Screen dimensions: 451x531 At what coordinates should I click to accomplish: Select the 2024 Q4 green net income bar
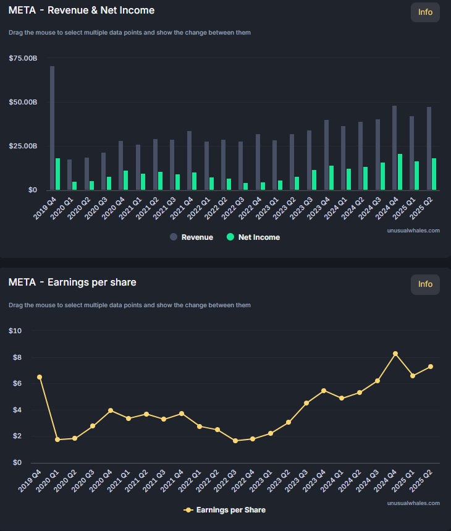400,172
